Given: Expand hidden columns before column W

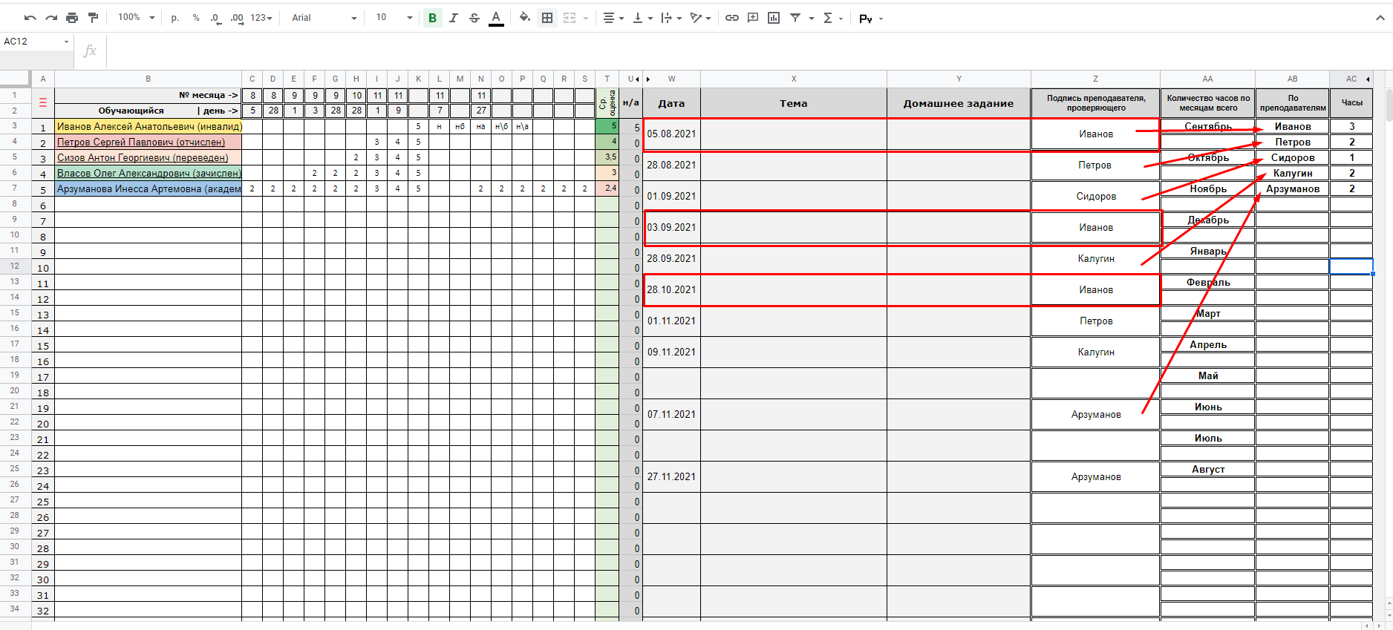Looking at the screenshot, I should pos(647,79).
